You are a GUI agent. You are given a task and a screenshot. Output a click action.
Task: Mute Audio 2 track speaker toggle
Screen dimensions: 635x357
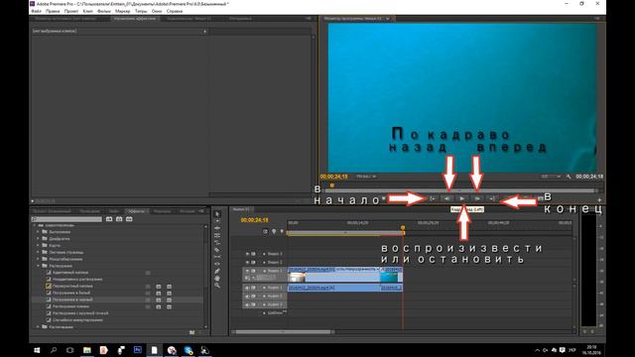click(x=247, y=297)
